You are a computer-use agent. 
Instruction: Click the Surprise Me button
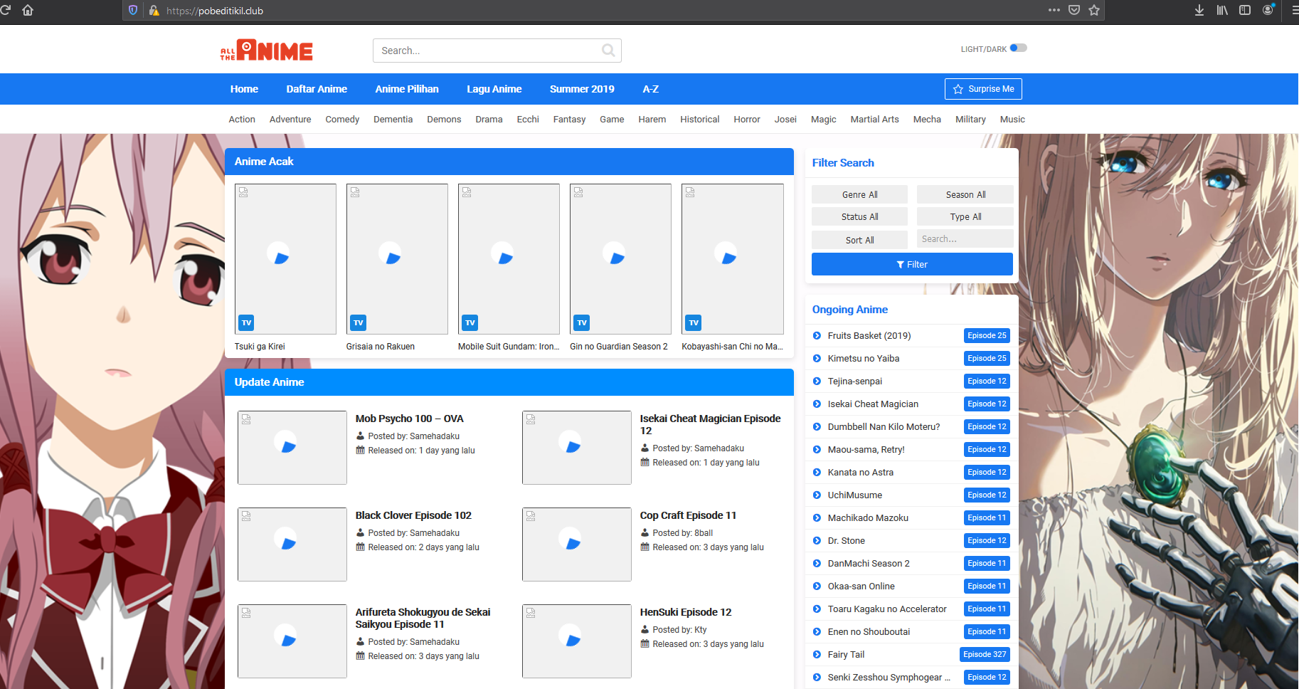(983, 89)
